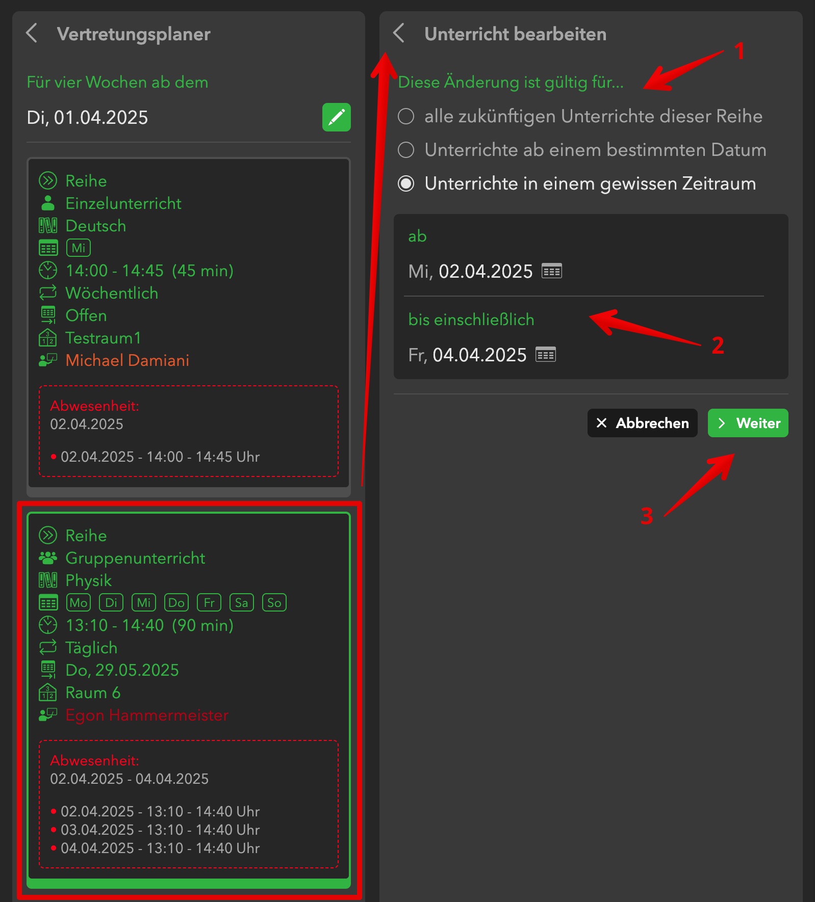Image resolution: width=815 pixels, height=902 pixels.
Task: Click the 'Vertretungsplaner' panel title
Action: pyautogui.click(x=134, y=34)
